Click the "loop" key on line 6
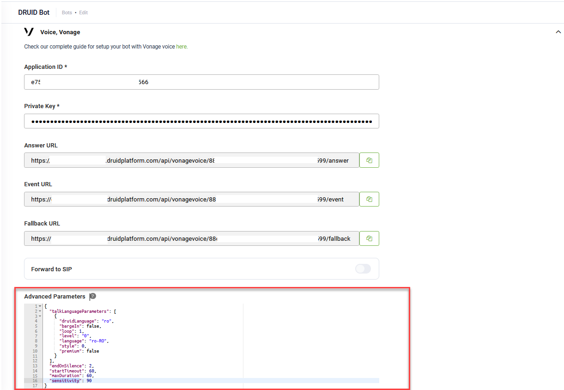The width and height of the screenshot is (564, 390). point(67,331)
